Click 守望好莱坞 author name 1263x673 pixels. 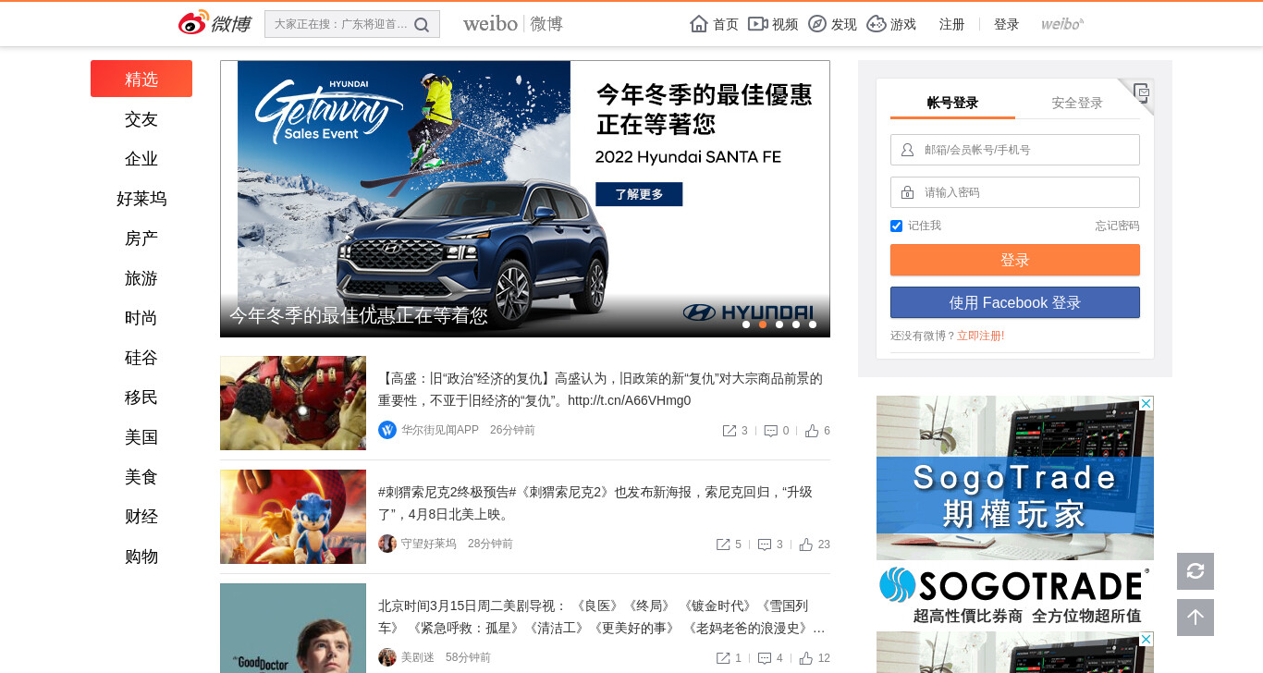pyautogui.click(x=429, y=544)
